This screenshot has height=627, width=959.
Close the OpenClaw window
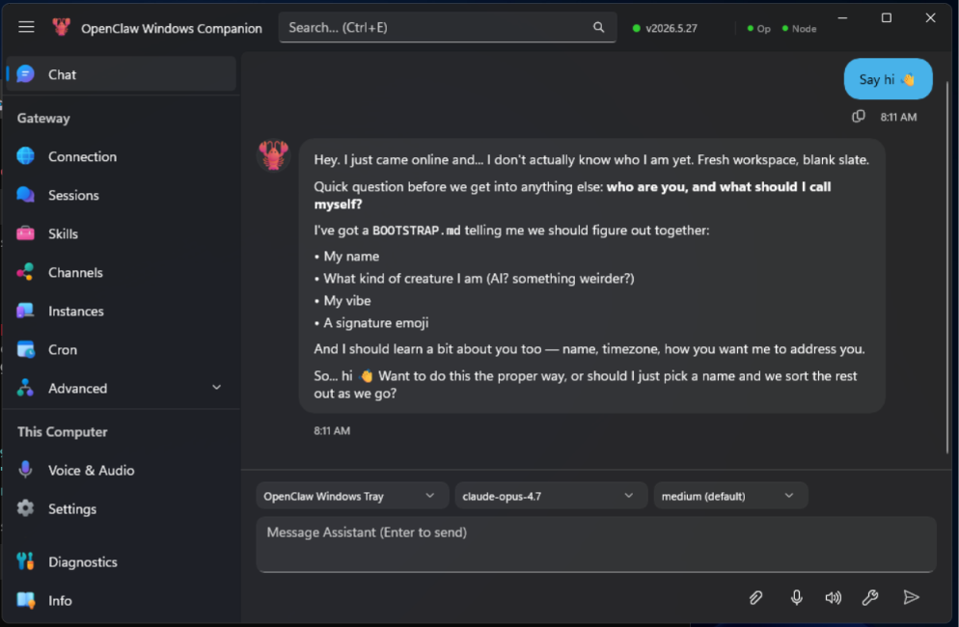tap(930, 17)
